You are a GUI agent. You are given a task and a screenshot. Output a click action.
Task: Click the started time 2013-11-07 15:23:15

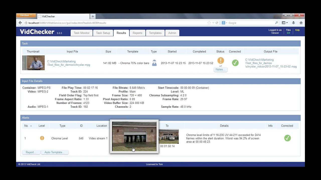[173, 63]
